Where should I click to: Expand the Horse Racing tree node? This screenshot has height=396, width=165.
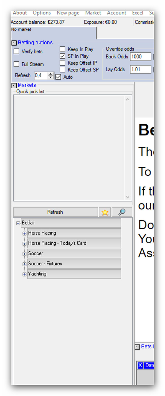[x=24, y=233]
